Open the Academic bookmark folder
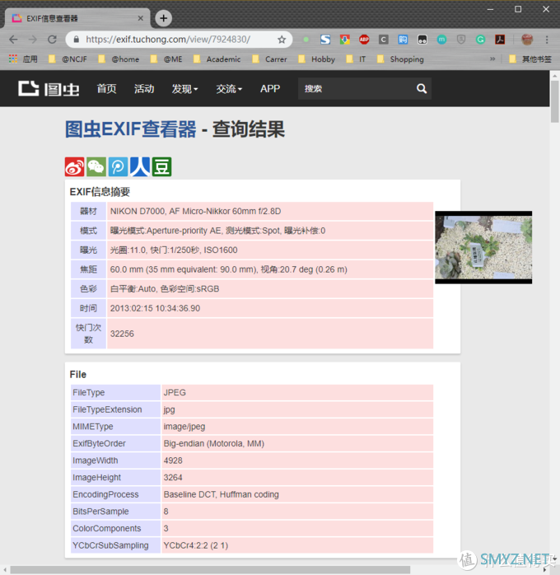This screenshot has width=560, height=575. tap(217, 59)
